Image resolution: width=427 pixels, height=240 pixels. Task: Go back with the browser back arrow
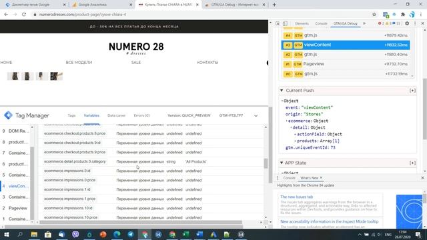6,15
